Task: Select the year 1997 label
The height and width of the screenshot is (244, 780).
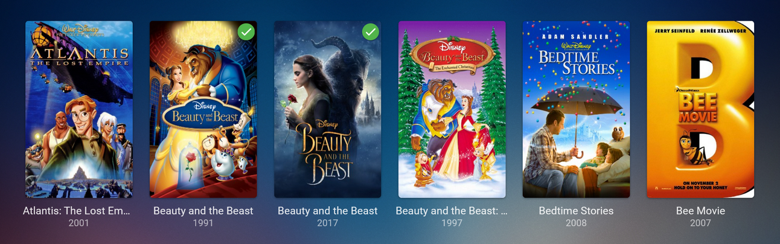Action: (452, 223)
